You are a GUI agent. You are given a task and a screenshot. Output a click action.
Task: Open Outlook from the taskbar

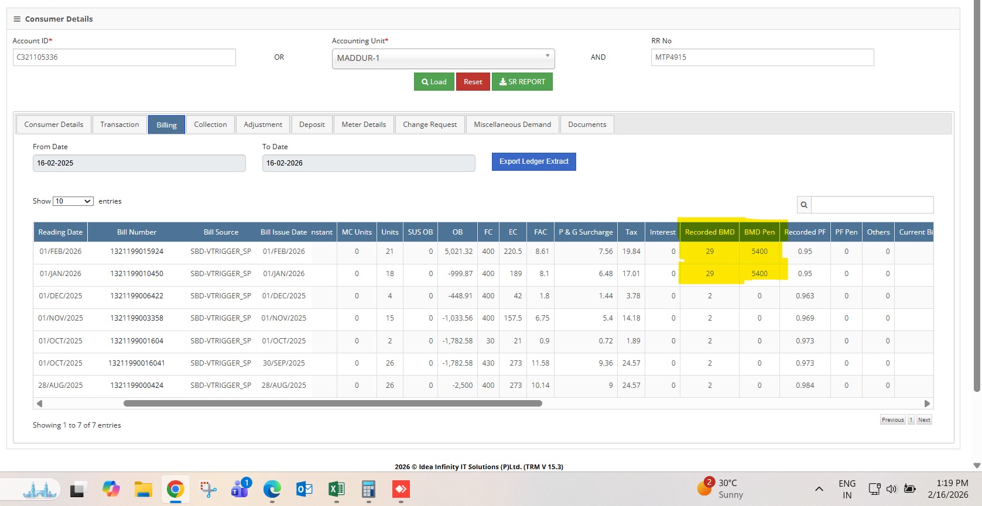tap(304, 489)
